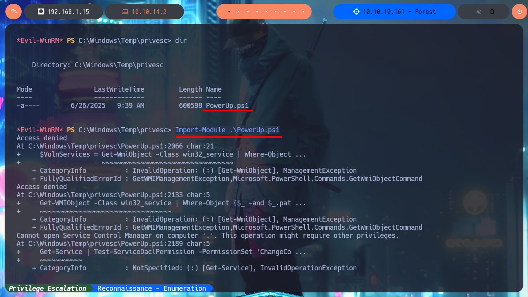Screen dimensions: 528x297
Task: Open the battery status indicator
Action: pos(492,12)
